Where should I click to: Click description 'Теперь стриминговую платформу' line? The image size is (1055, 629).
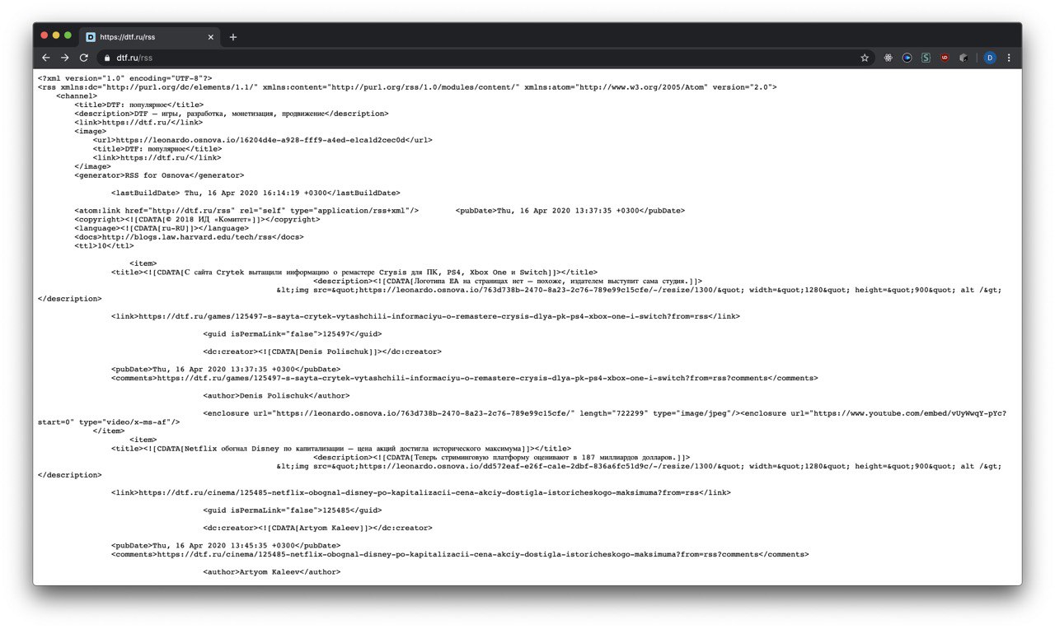(x=501, y=457)
